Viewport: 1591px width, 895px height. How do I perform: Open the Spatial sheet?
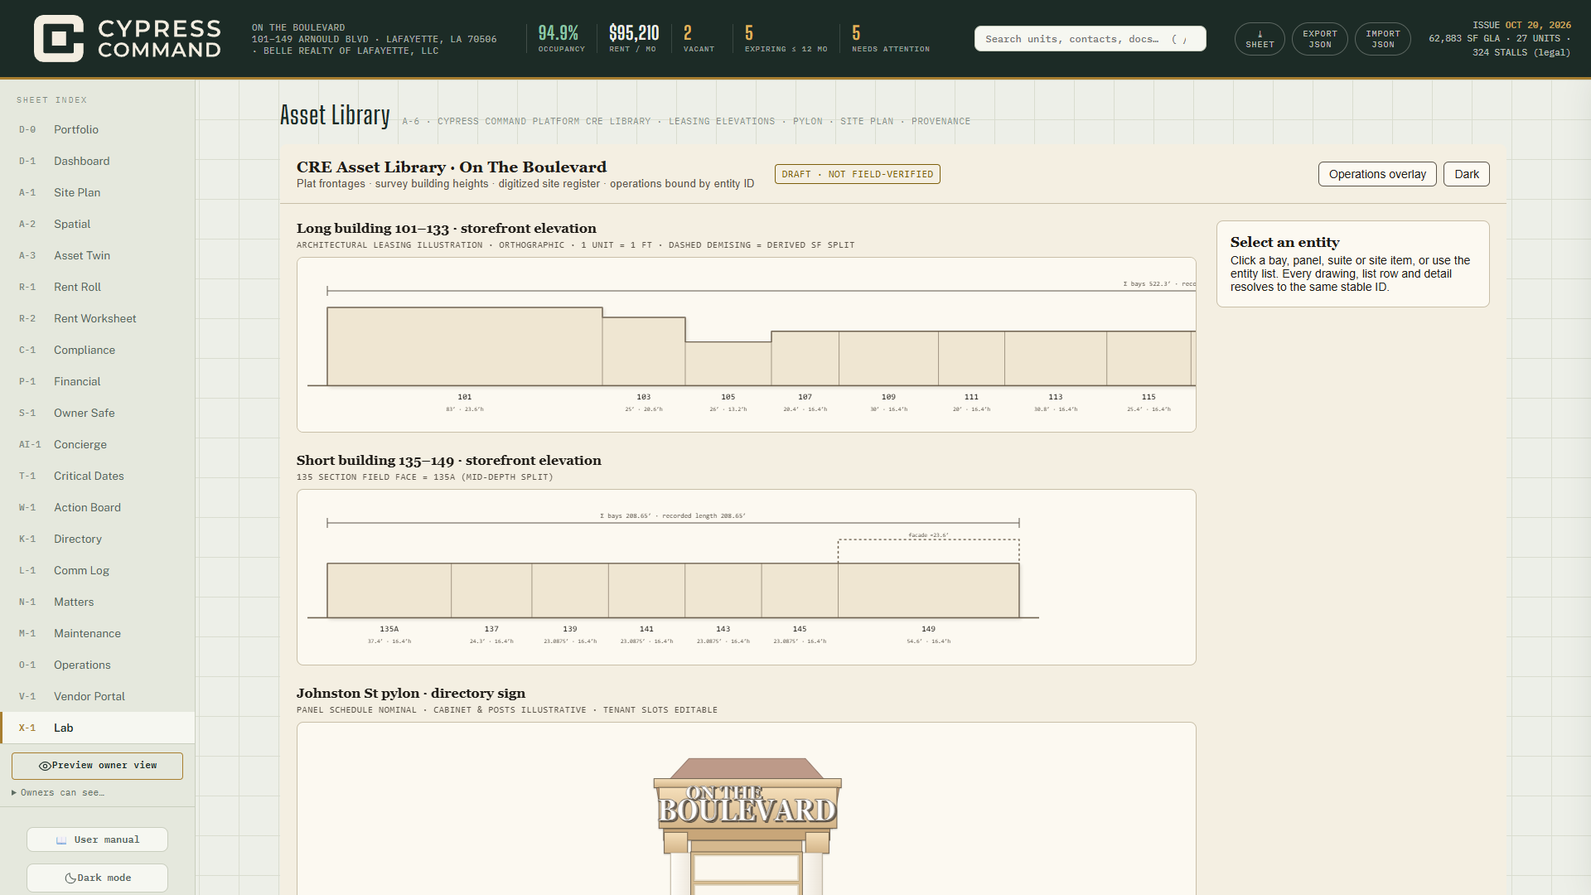tap(98, 225)
